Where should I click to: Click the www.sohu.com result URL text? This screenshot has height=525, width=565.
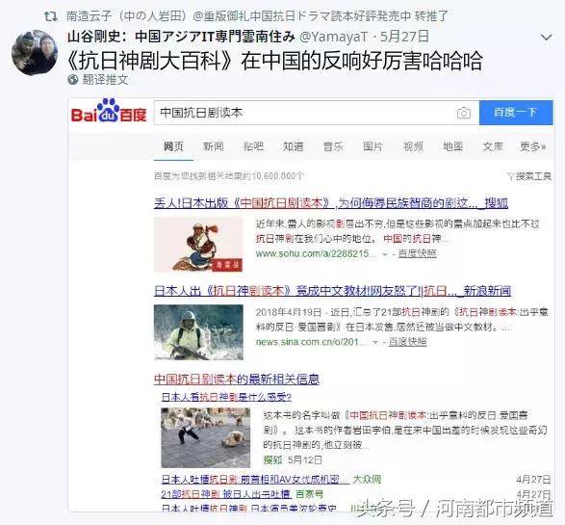coord(316,253)
